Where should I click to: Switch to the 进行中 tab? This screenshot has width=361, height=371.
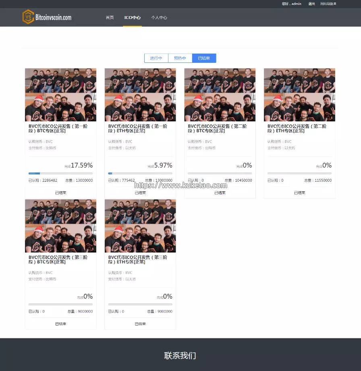(x=156, y=58)
